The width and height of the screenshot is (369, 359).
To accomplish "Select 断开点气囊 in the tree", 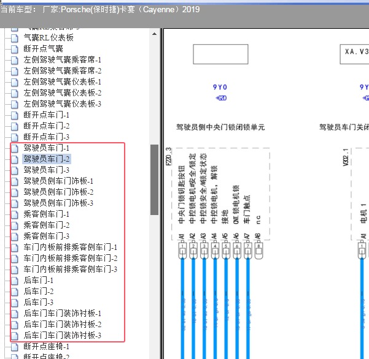I will click(x=43, y=48).
